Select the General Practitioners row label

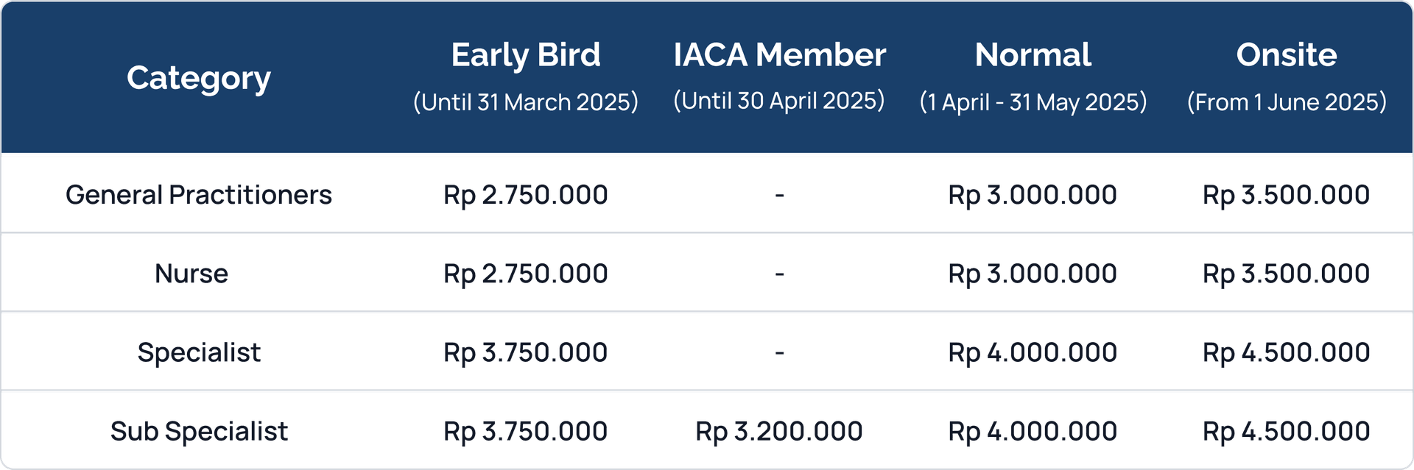(199, 195)
